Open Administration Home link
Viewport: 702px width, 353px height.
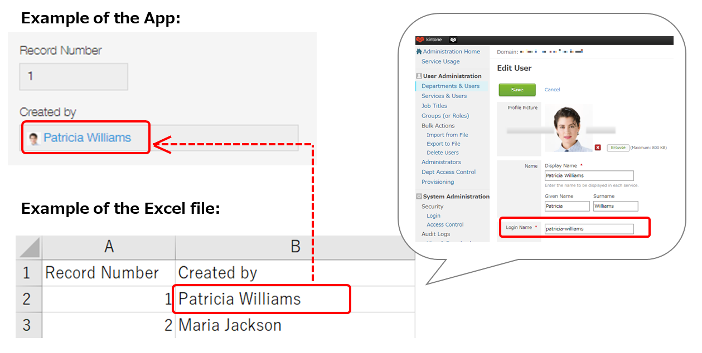451,52
